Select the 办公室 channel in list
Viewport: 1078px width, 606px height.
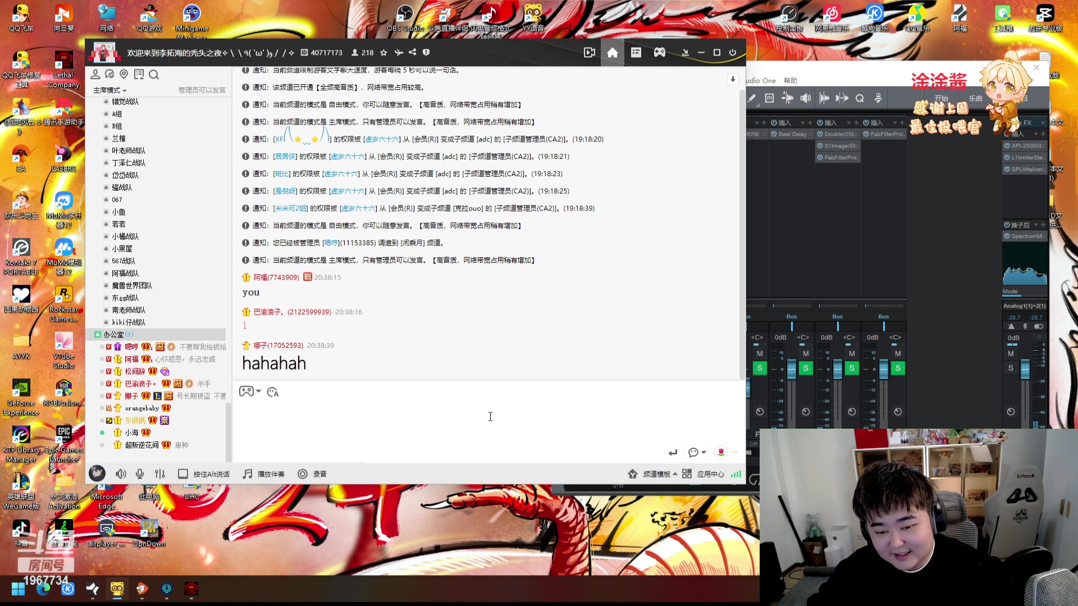click(x=113, y=334)
